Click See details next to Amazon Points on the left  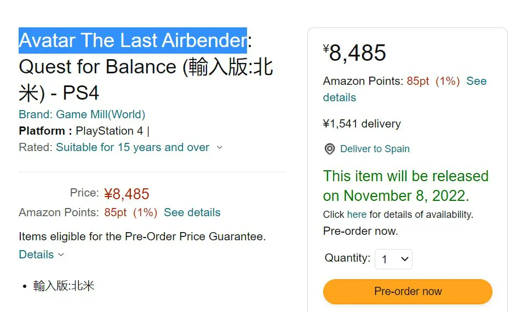click(x=192, y=212)
